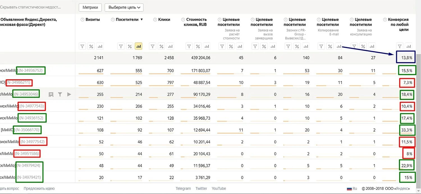Click filter icon under Звонки с PR-Group column

pyautogui.click(x=289, y=46)
